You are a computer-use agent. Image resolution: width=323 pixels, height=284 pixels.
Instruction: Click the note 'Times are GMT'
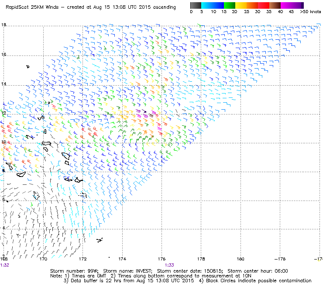(x=89, y=276)
